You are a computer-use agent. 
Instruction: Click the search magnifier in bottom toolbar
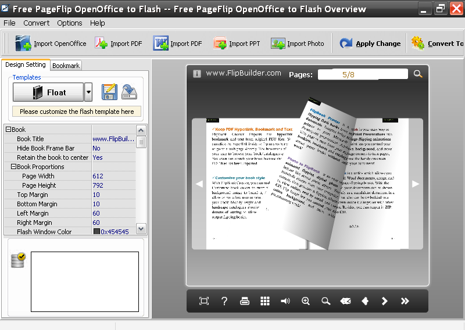click(325, 301)
